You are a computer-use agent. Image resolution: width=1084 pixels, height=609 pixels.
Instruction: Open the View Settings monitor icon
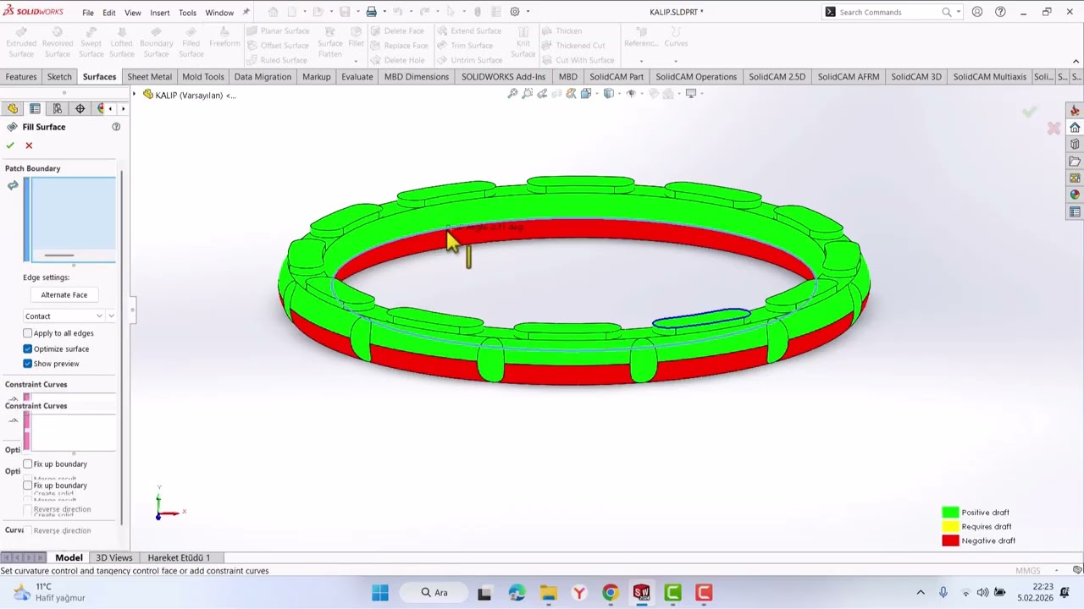[x=690, y=93]
